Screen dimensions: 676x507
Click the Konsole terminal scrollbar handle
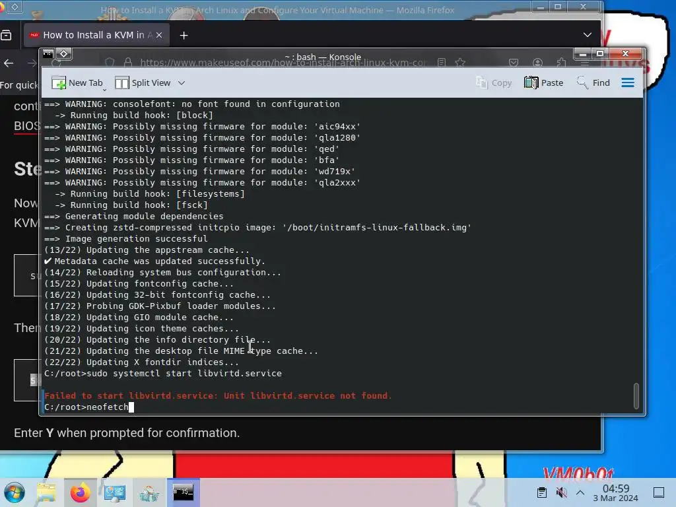click(636, 395)
